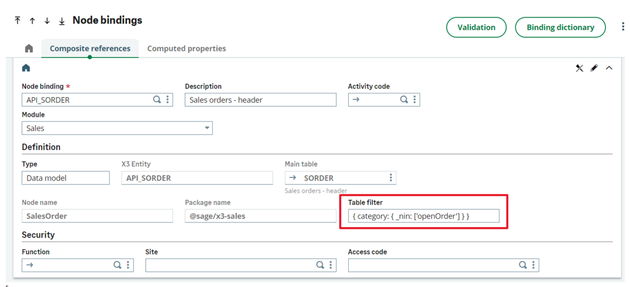Click the Security section heading
This screenshot has height=287, width=630.
[38, 235]
